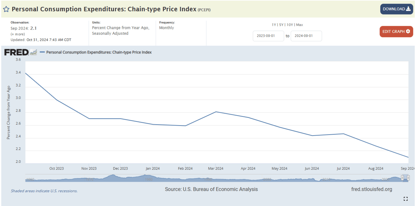Click the Mar 2024 axis label

215,168
